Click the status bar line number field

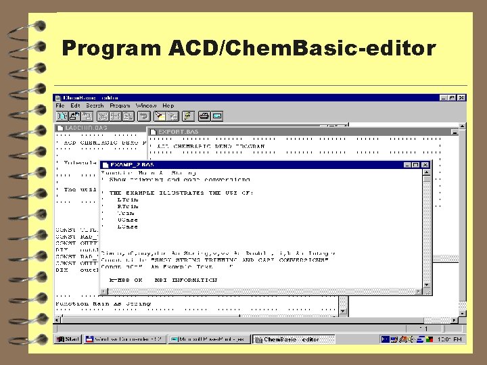coord(424,328)
